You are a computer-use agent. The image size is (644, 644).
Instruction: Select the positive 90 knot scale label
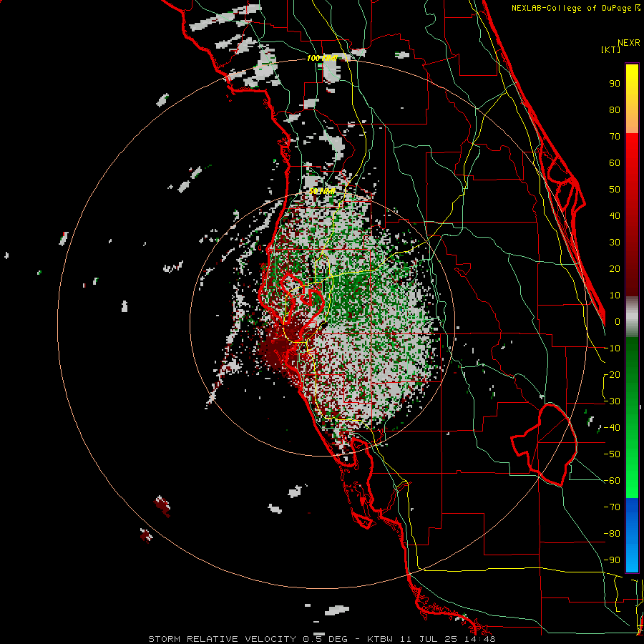tap(615, 84)
